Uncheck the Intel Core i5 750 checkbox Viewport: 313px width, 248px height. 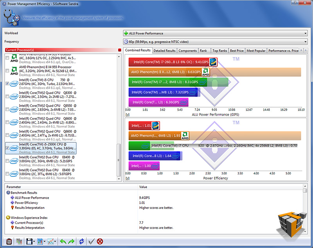pyautogui.click(x=7, y=84)
